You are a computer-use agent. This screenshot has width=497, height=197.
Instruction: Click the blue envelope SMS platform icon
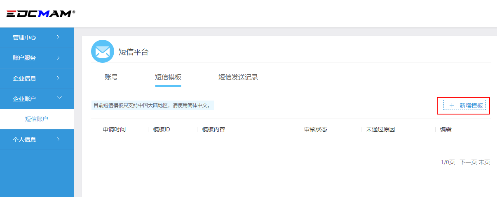[102, 51]
